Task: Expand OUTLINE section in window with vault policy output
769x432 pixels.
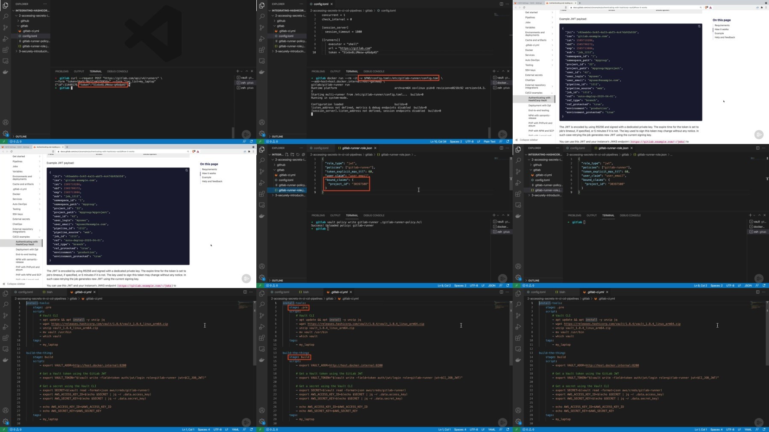Action: [x=277, y=280]
